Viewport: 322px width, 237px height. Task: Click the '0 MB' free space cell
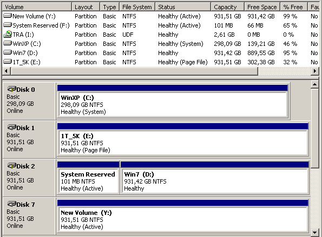coord(254,35)
